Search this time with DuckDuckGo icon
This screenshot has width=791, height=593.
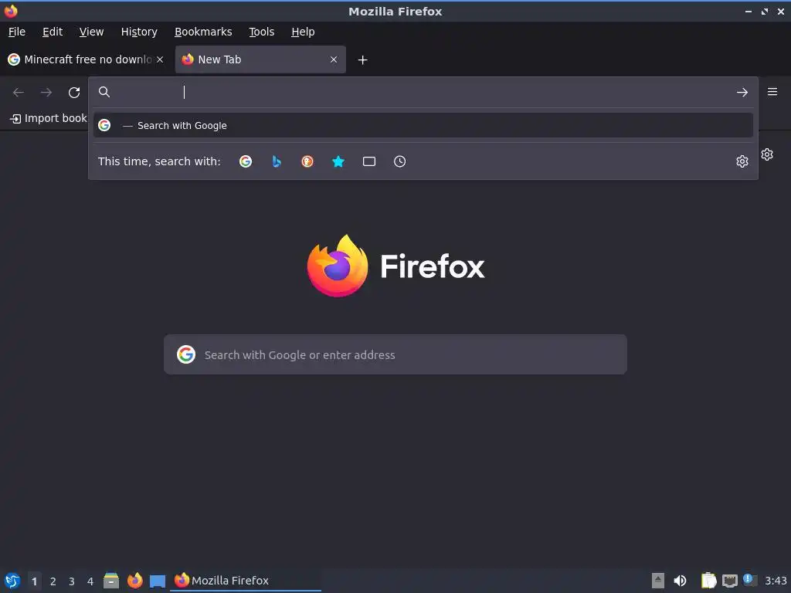(307, 161)
